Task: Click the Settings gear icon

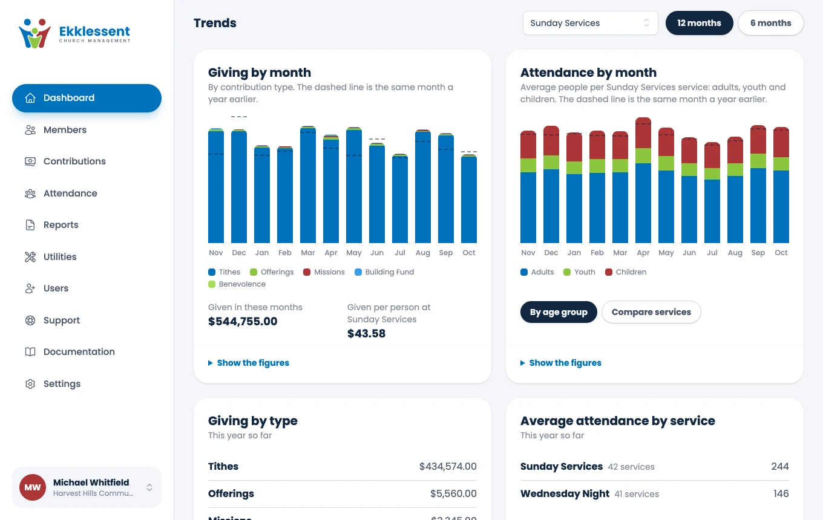Action: click(30, 384)
